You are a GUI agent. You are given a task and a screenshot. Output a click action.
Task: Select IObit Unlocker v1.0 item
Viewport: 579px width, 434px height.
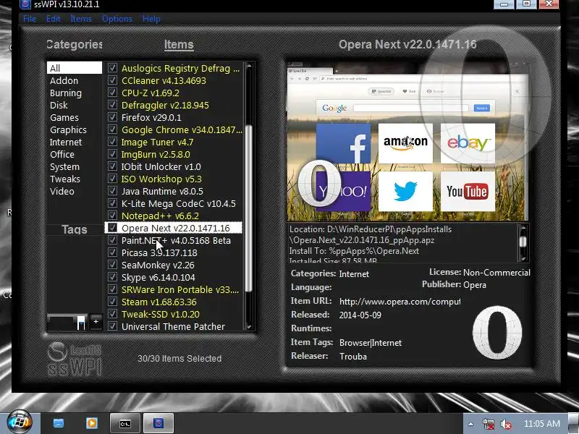174,166
